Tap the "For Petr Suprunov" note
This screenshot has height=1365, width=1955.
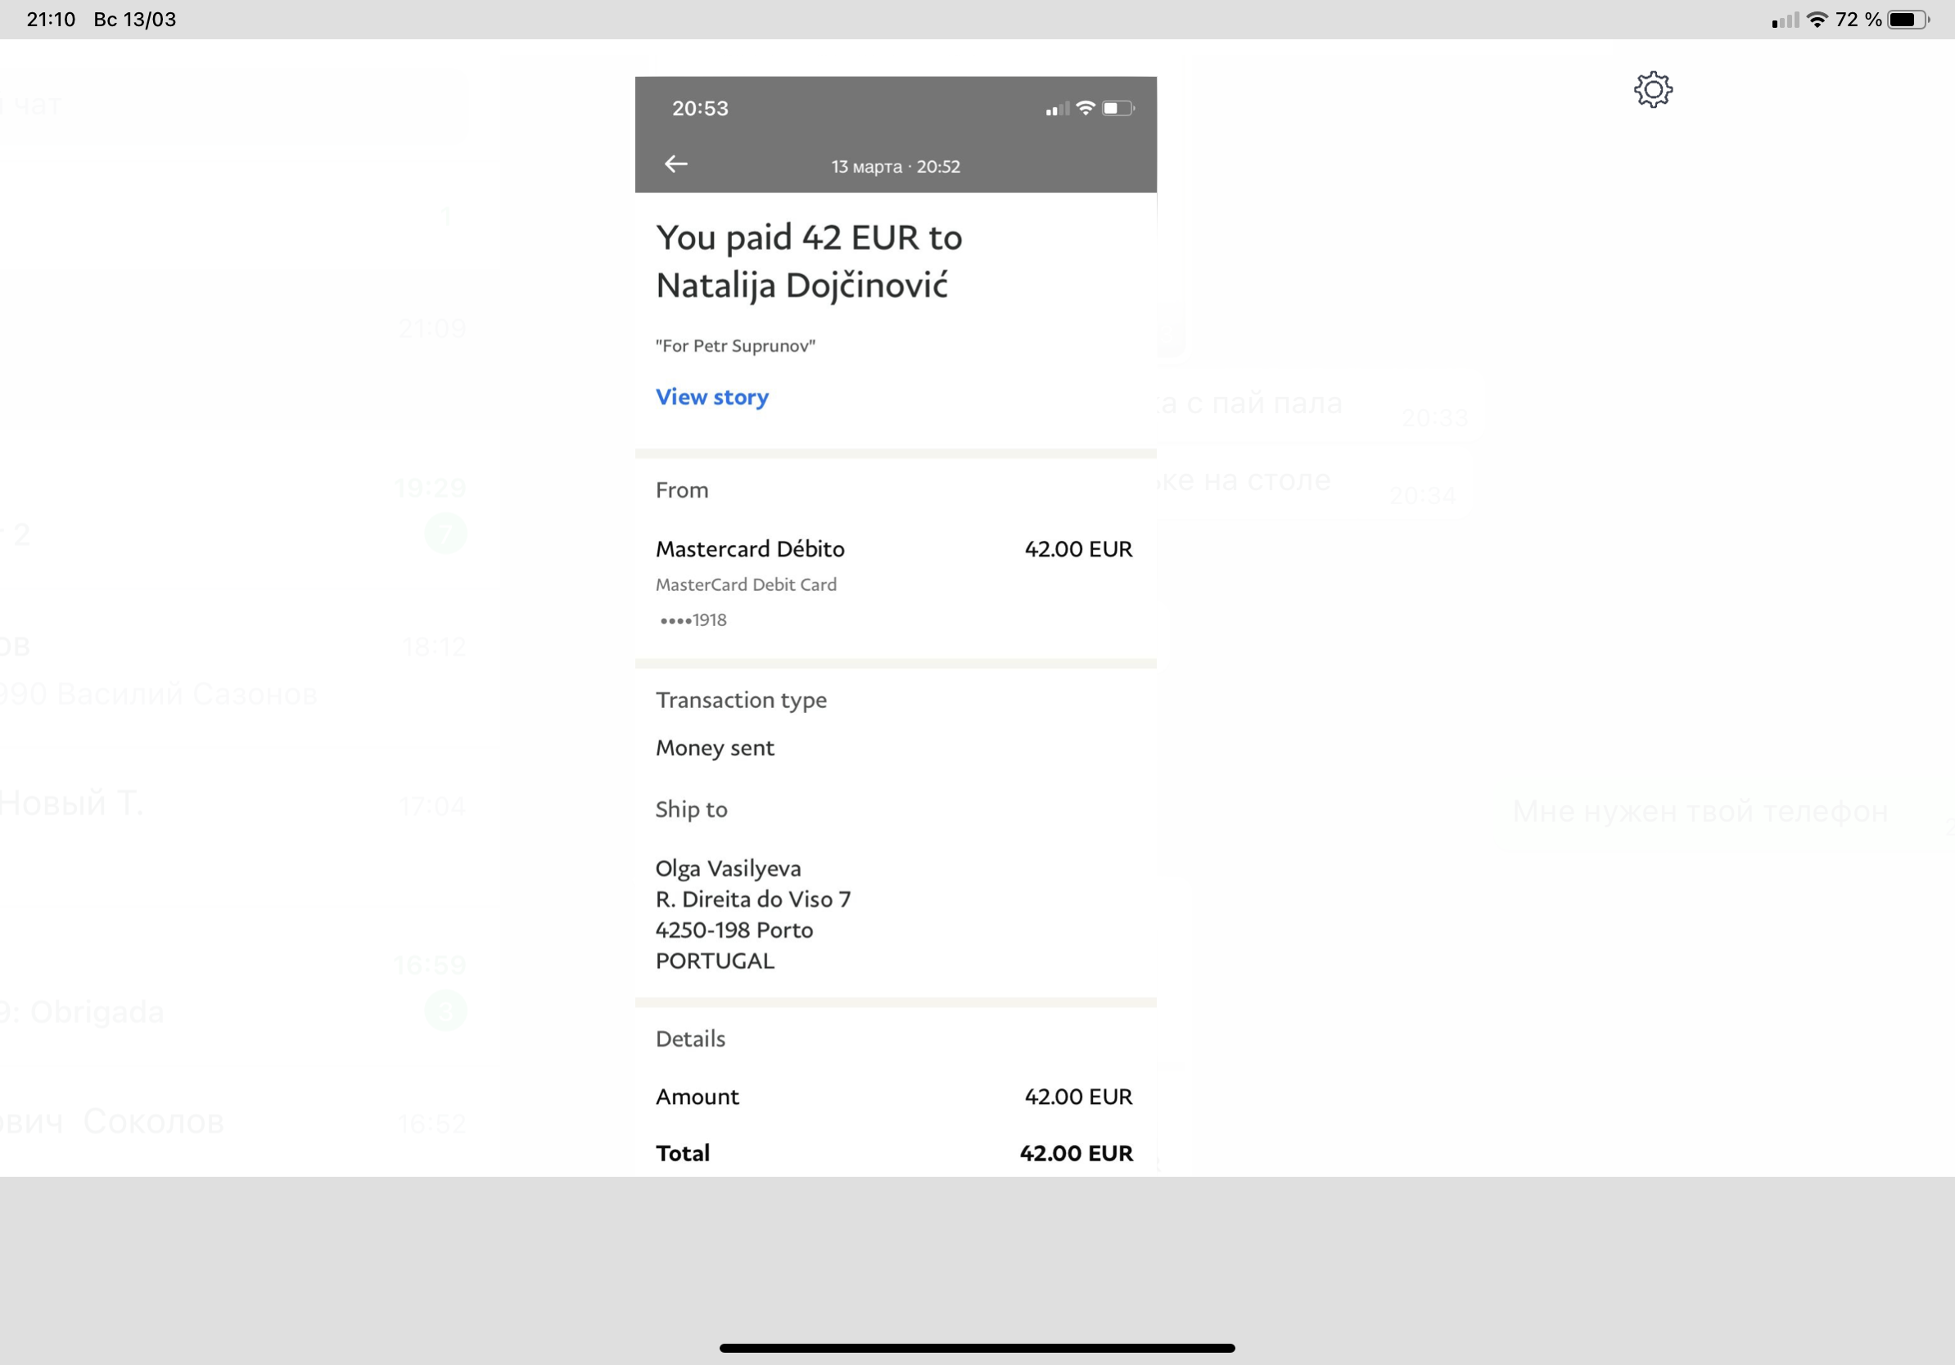[735, 345]
